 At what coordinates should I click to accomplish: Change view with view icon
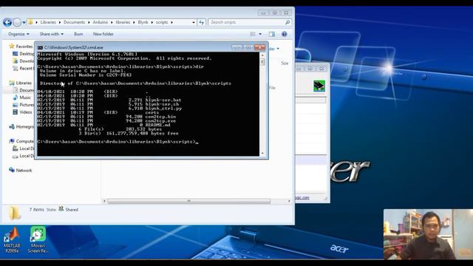(253, 34)
